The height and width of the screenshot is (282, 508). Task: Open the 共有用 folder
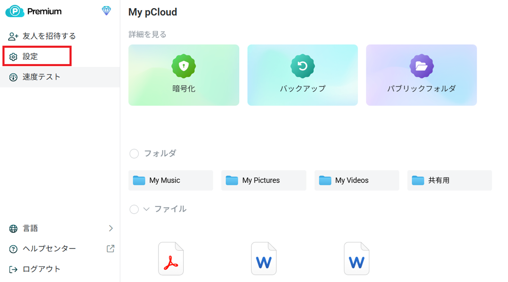point(449,181)
